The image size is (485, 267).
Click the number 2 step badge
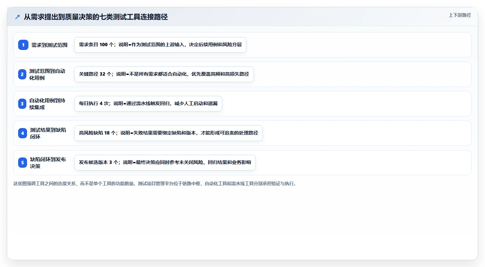click(22, 74)
